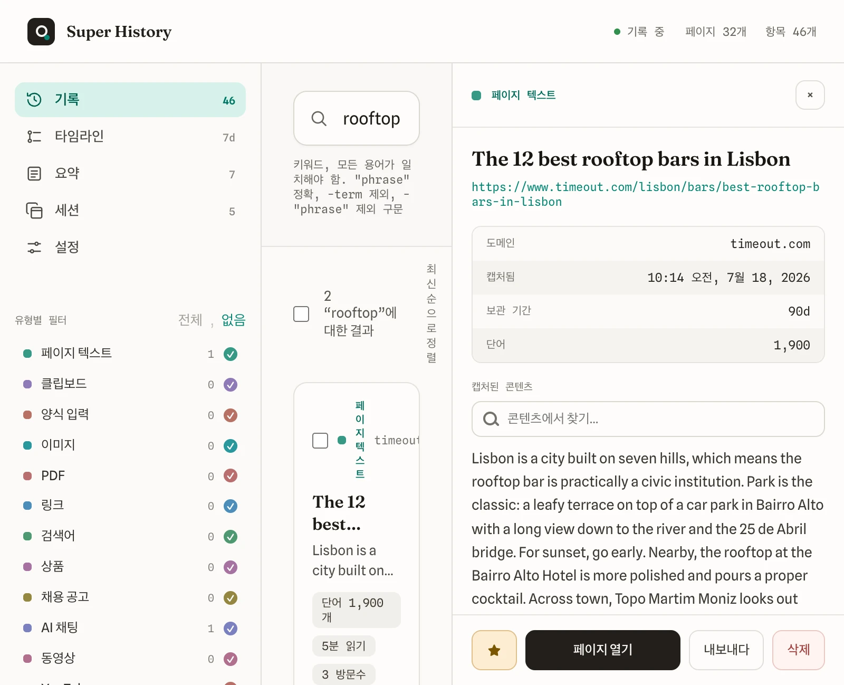The height and width of the screenshot is (685, 844).
Task: Toggle the PDF filter check
Action: tap(231, 475)
